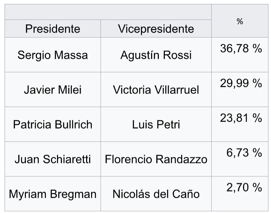The image size is (271, 213).
Task: Select the Sergio Massa cell
Action: coord(52,55)
